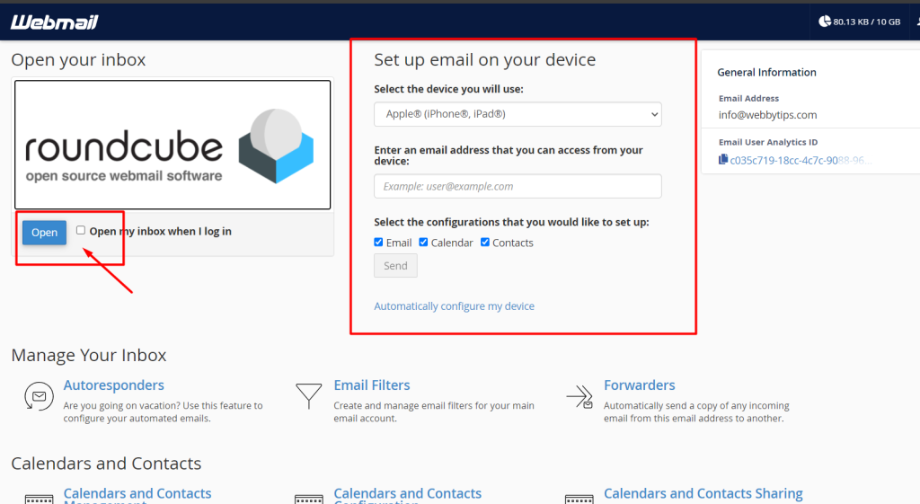920x504 pixels.
Task: Open the device selection dropdown
Action: point(517,114)
